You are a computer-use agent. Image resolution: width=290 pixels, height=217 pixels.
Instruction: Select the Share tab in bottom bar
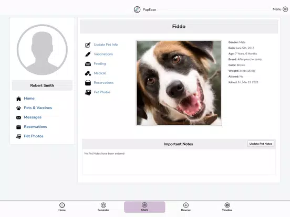coord(144,207)
